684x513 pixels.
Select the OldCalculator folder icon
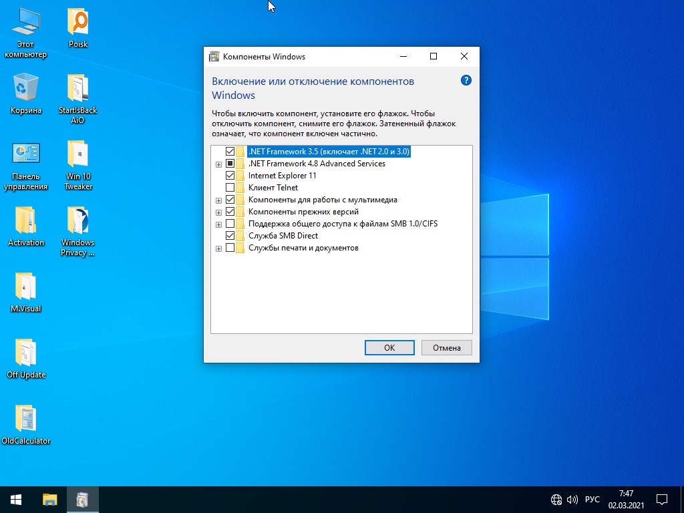26,425
